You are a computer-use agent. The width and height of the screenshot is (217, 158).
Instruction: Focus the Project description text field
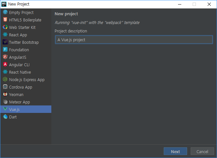click(x=134, y=40)
